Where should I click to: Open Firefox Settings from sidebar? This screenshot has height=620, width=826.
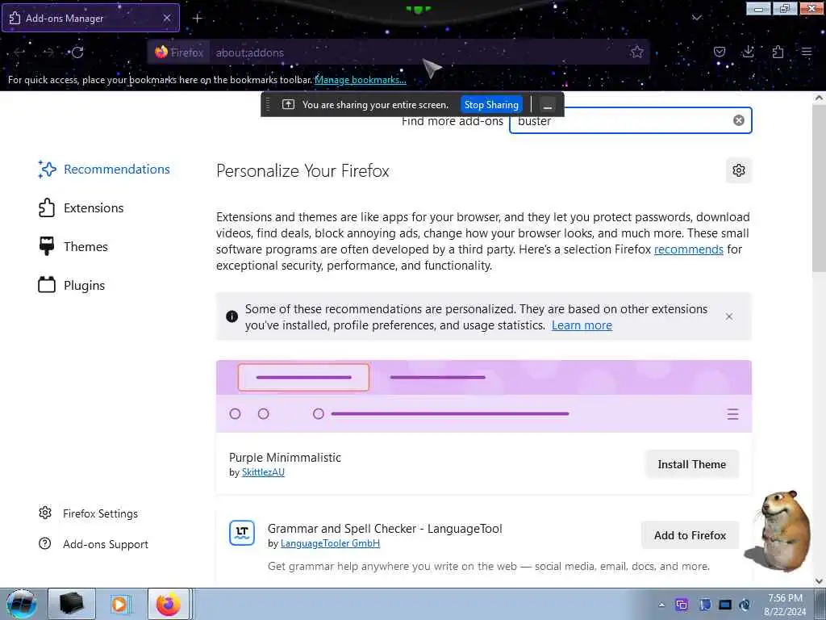[89, 513]
